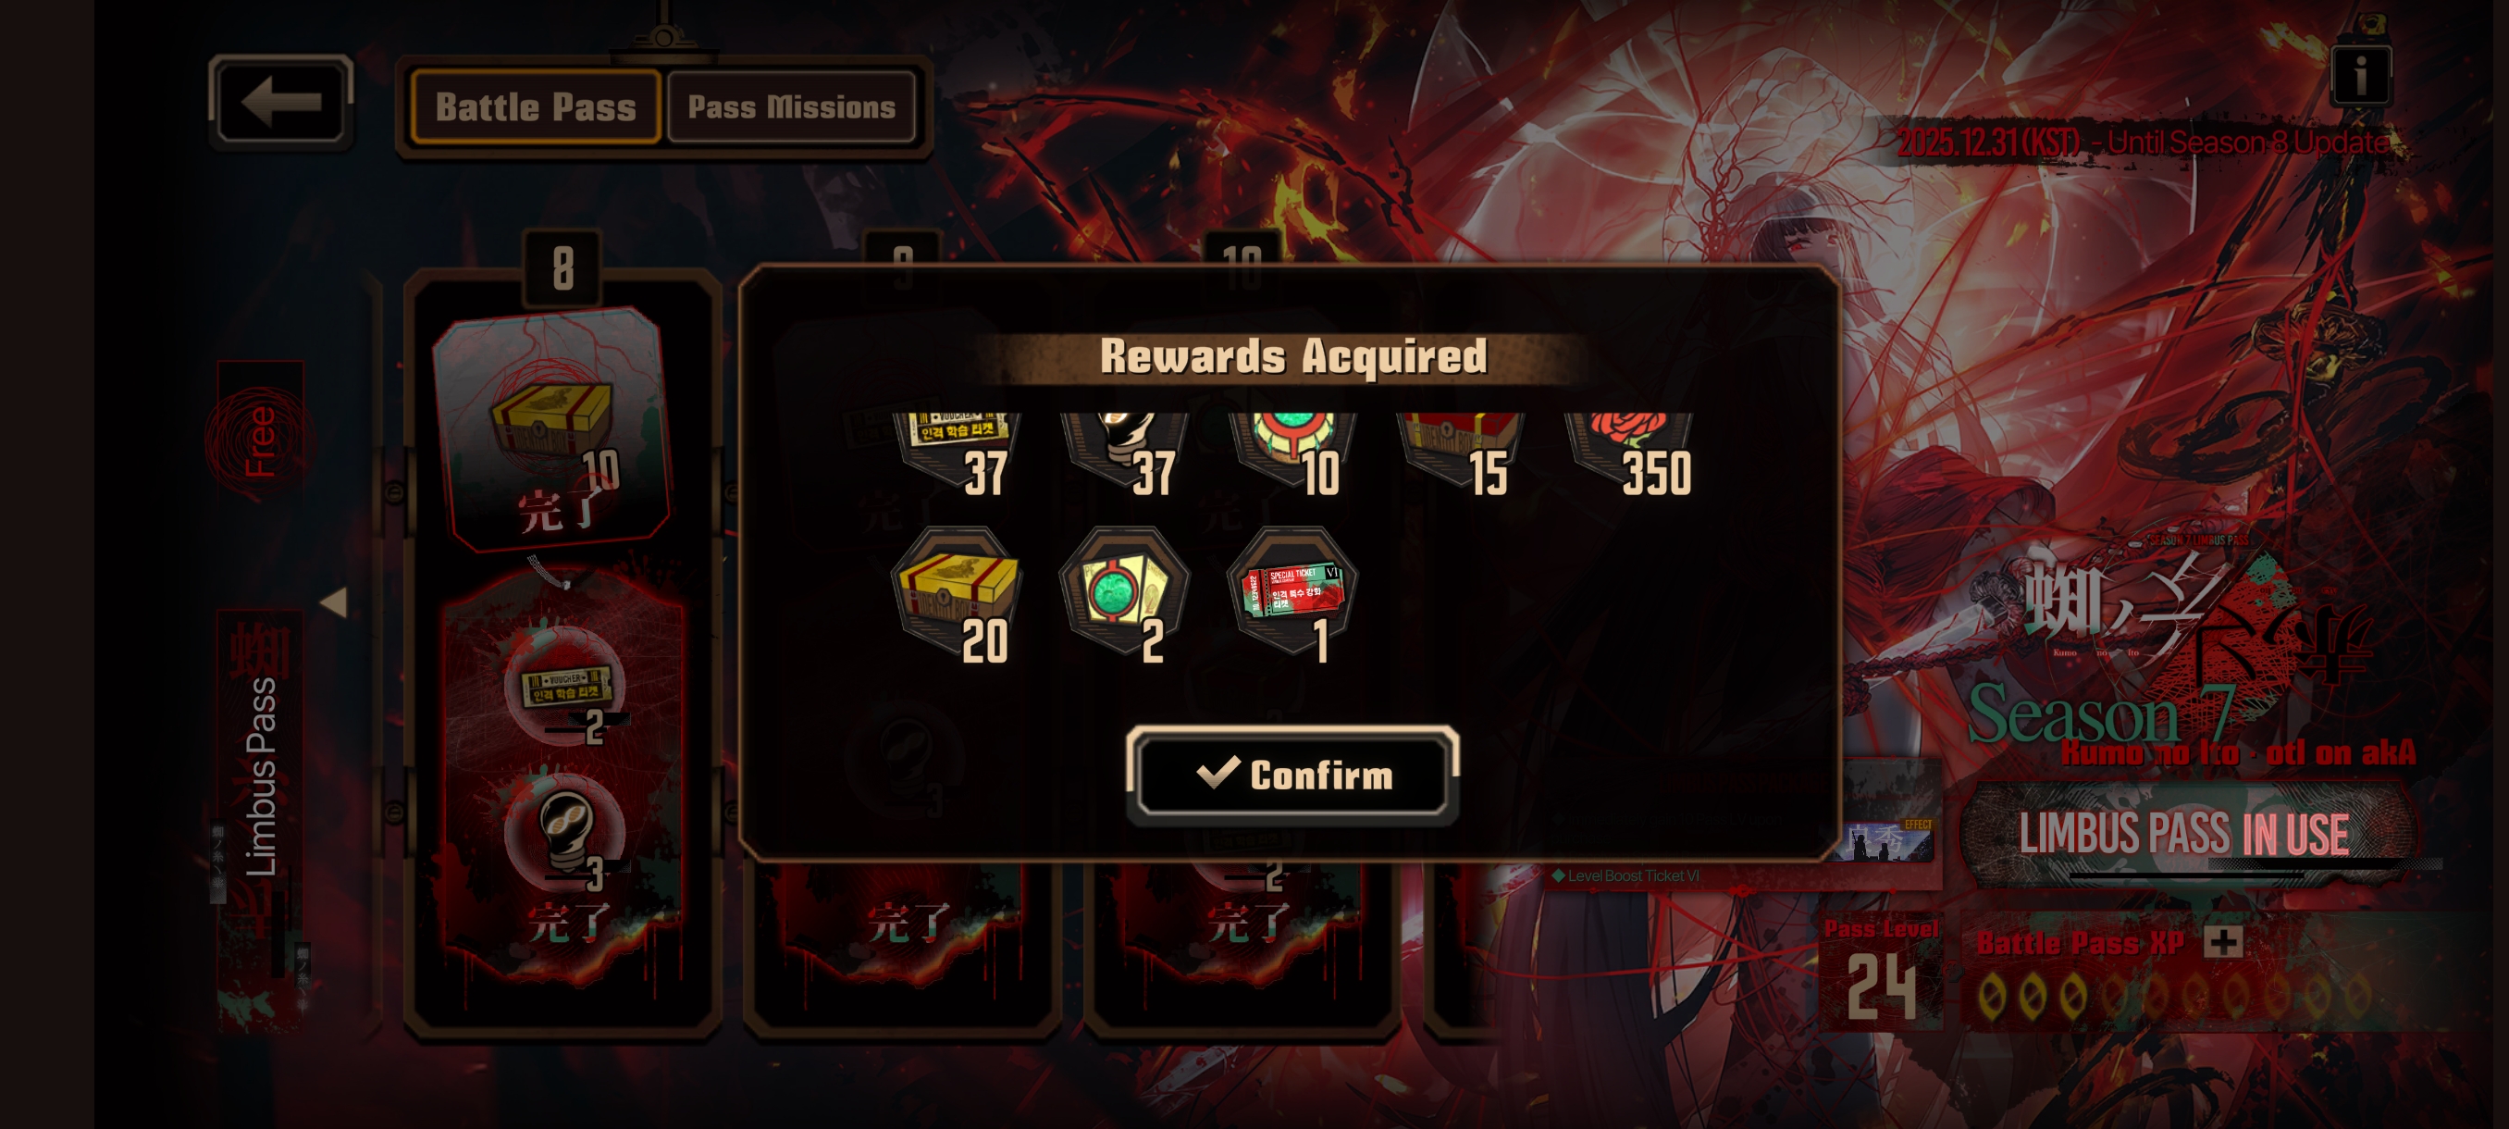The width and height of the screenshot is (2509, 1129).
Task: Click the LIMBUS PASS IN USE banner
Action: click(2185, 834)
